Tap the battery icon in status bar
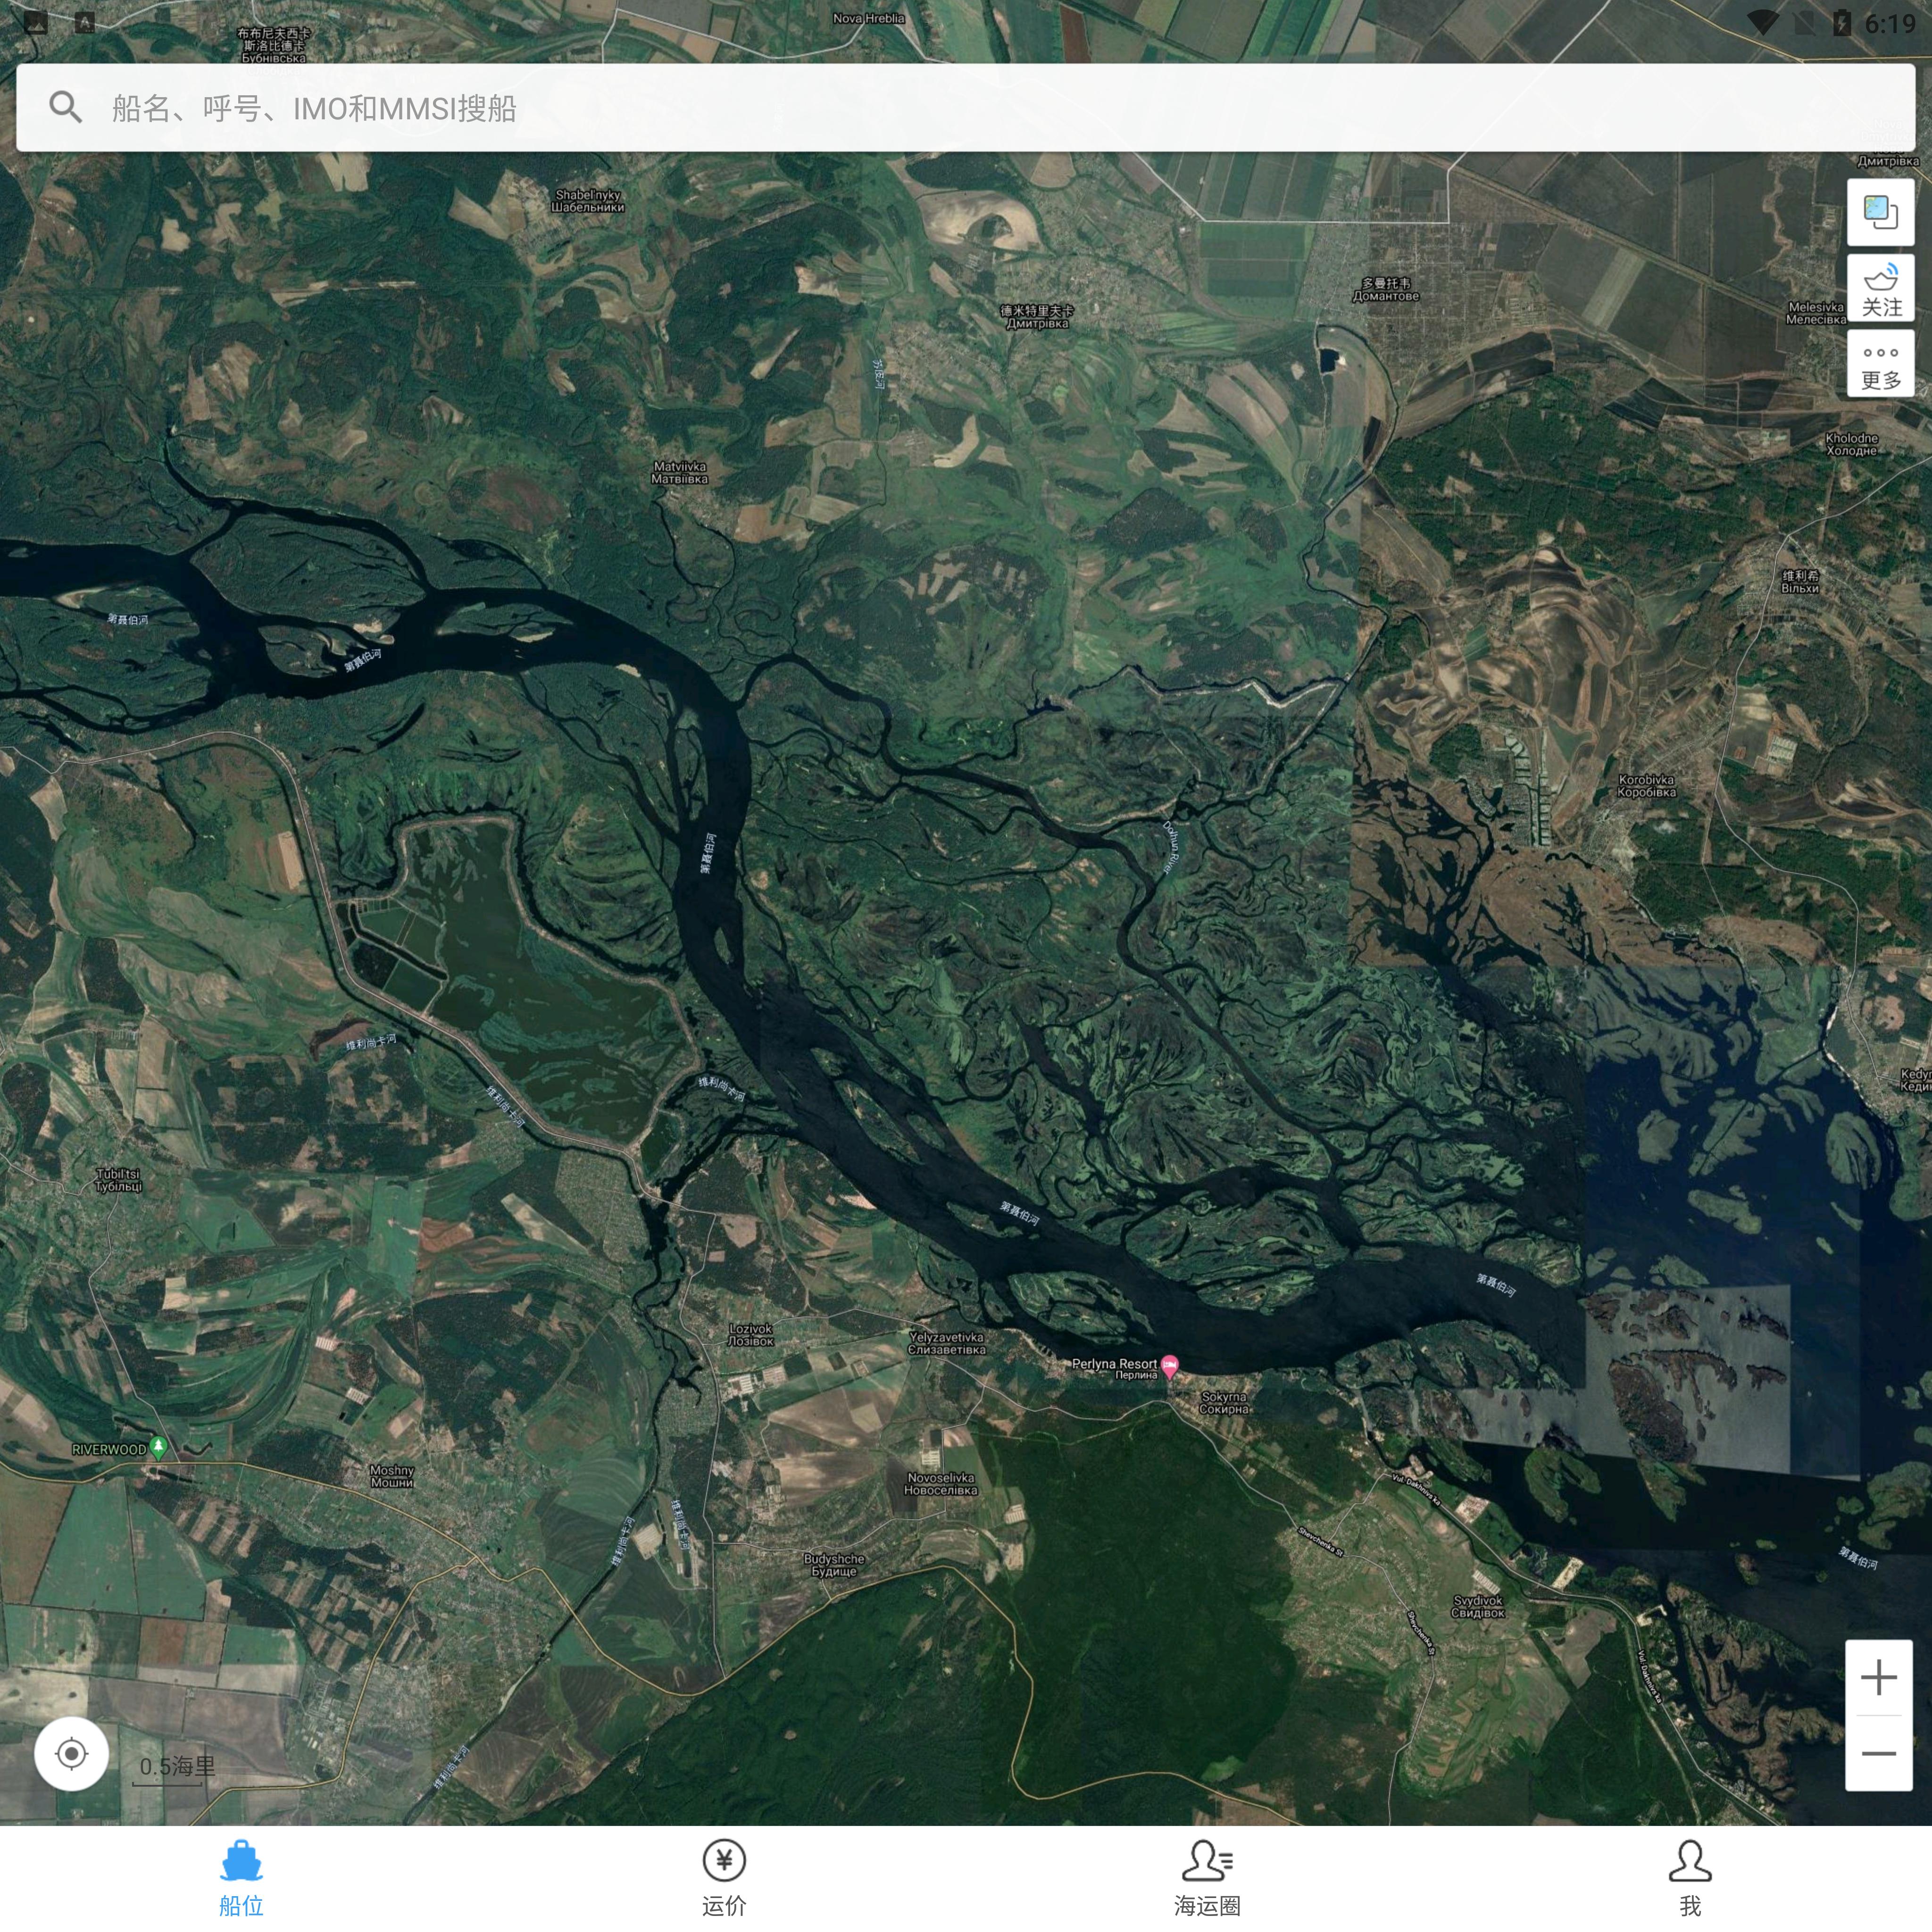Image resolution: width=1932 pixels, height=1932 pixels. [x=1841, y=23]
